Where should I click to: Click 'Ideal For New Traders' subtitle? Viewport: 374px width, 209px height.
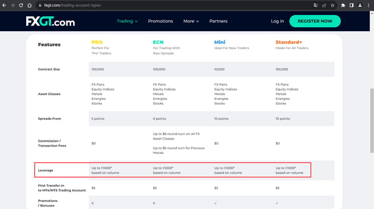[231, 48]
